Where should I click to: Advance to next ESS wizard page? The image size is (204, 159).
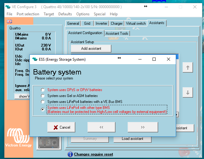point(143,127)
